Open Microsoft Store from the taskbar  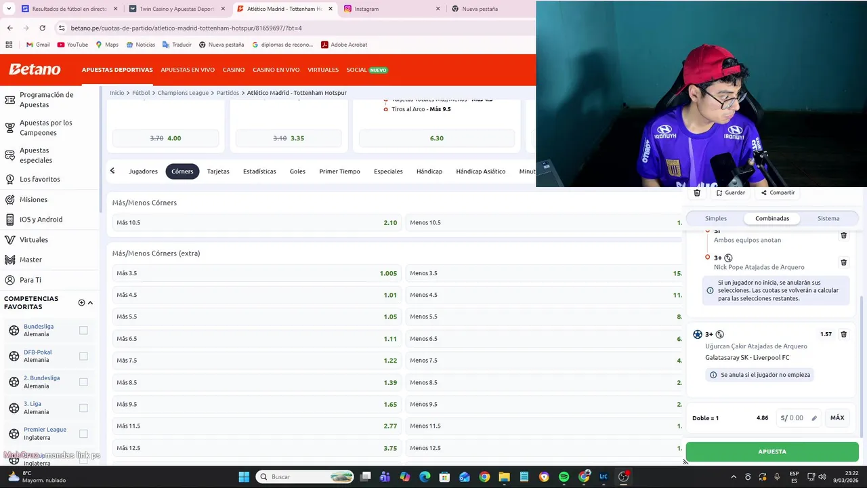click(x=444, y=476)
